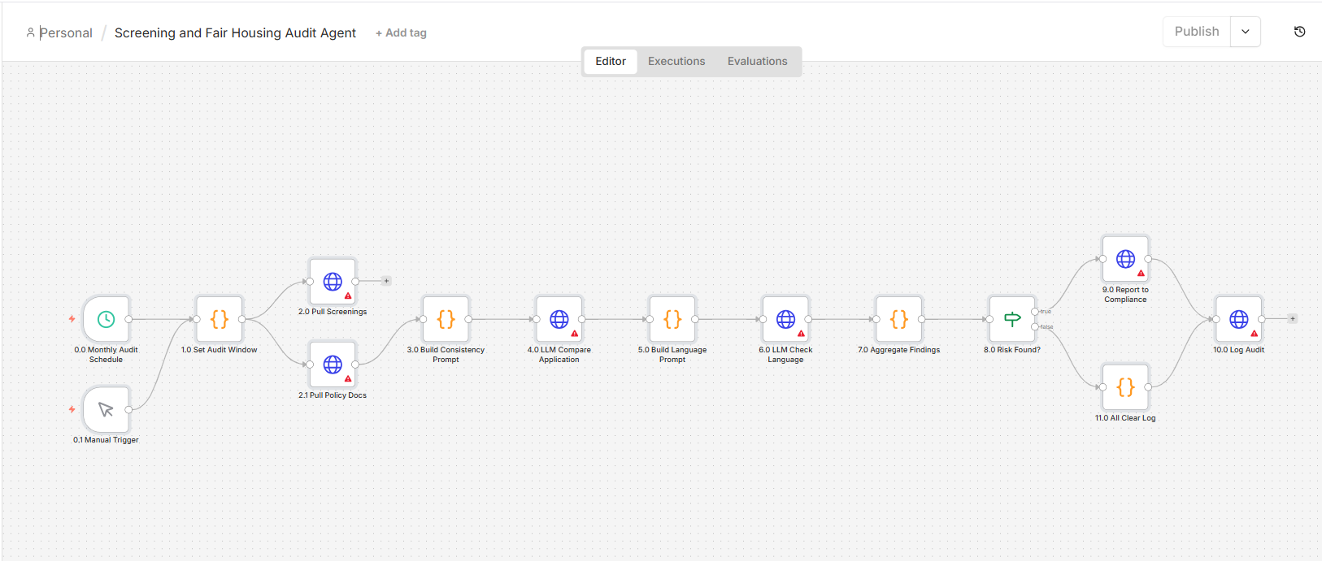Click the trigger bolt beside Monthly Audit Schedule

72,319
